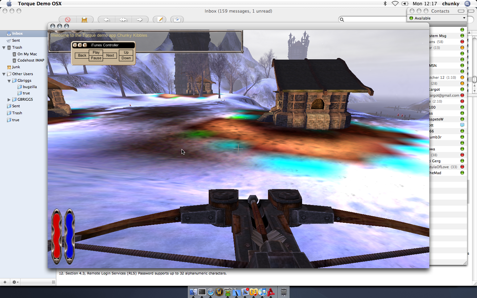Open Spotlight search in the menu bar
The width and height of the screenshot is (477, 298).
(467, 4)
